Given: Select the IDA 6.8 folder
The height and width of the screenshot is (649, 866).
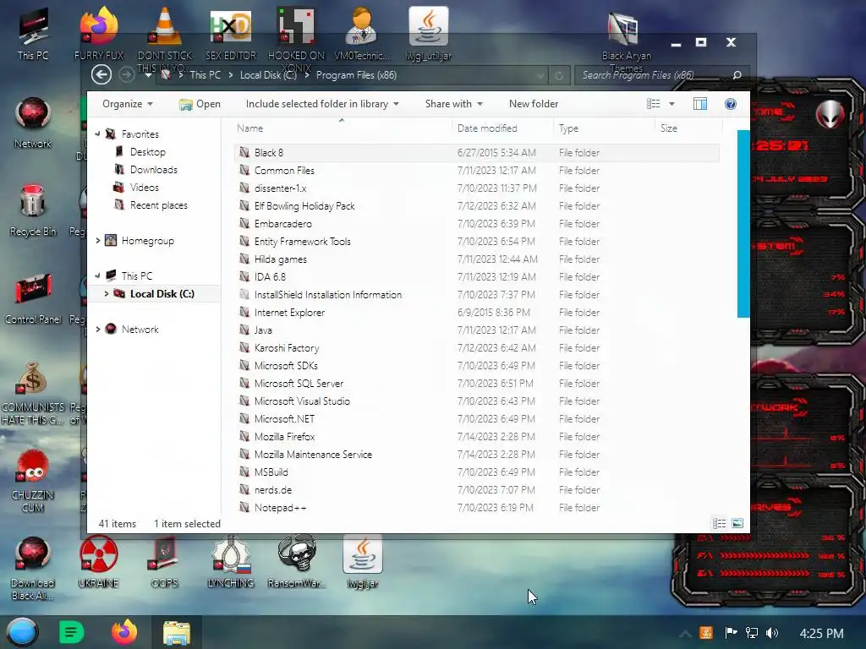Looking at the screenshot, I should click(270, 276).
